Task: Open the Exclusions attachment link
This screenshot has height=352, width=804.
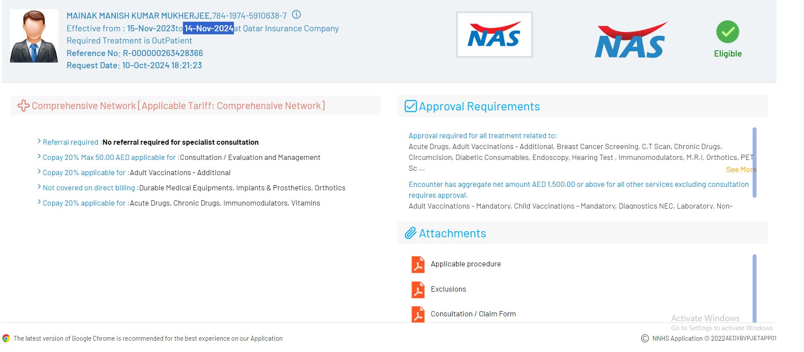Action: coord(448,289)
